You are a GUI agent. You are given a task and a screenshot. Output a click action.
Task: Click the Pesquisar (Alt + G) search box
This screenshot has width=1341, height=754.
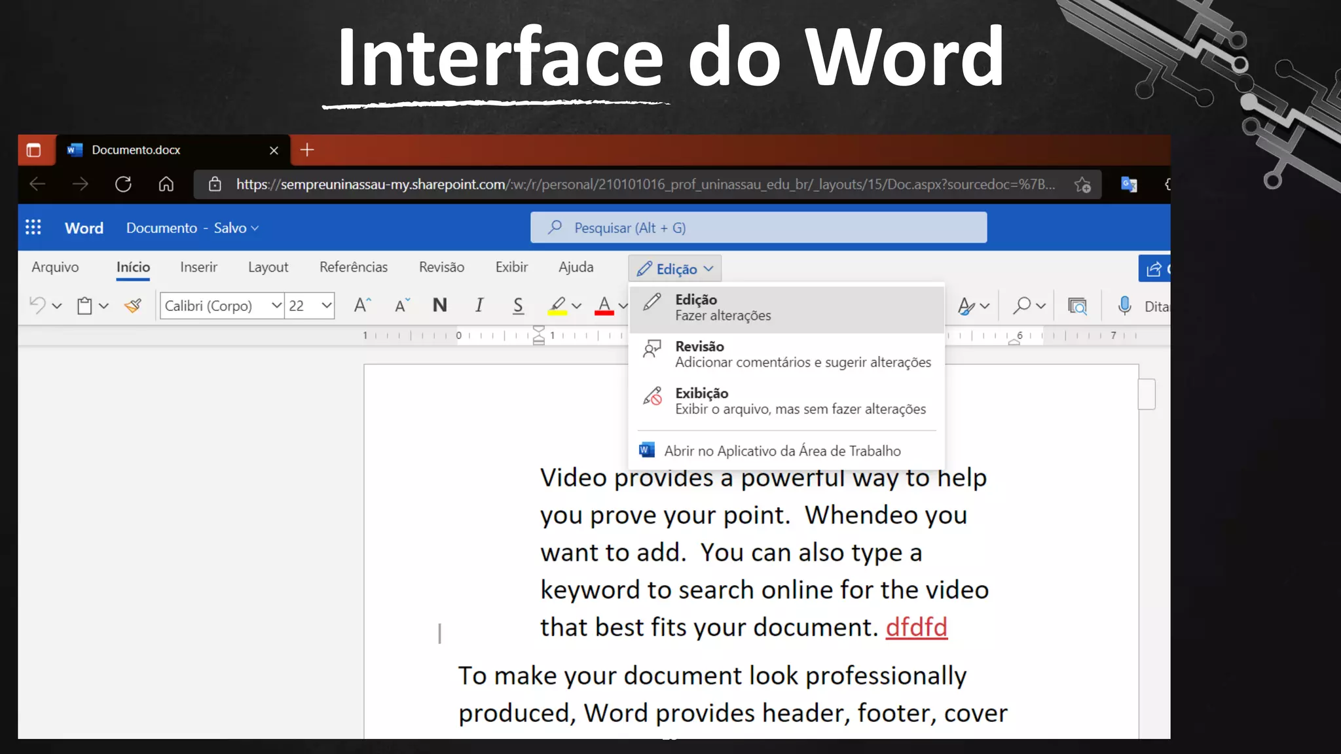tap(758, 227)
